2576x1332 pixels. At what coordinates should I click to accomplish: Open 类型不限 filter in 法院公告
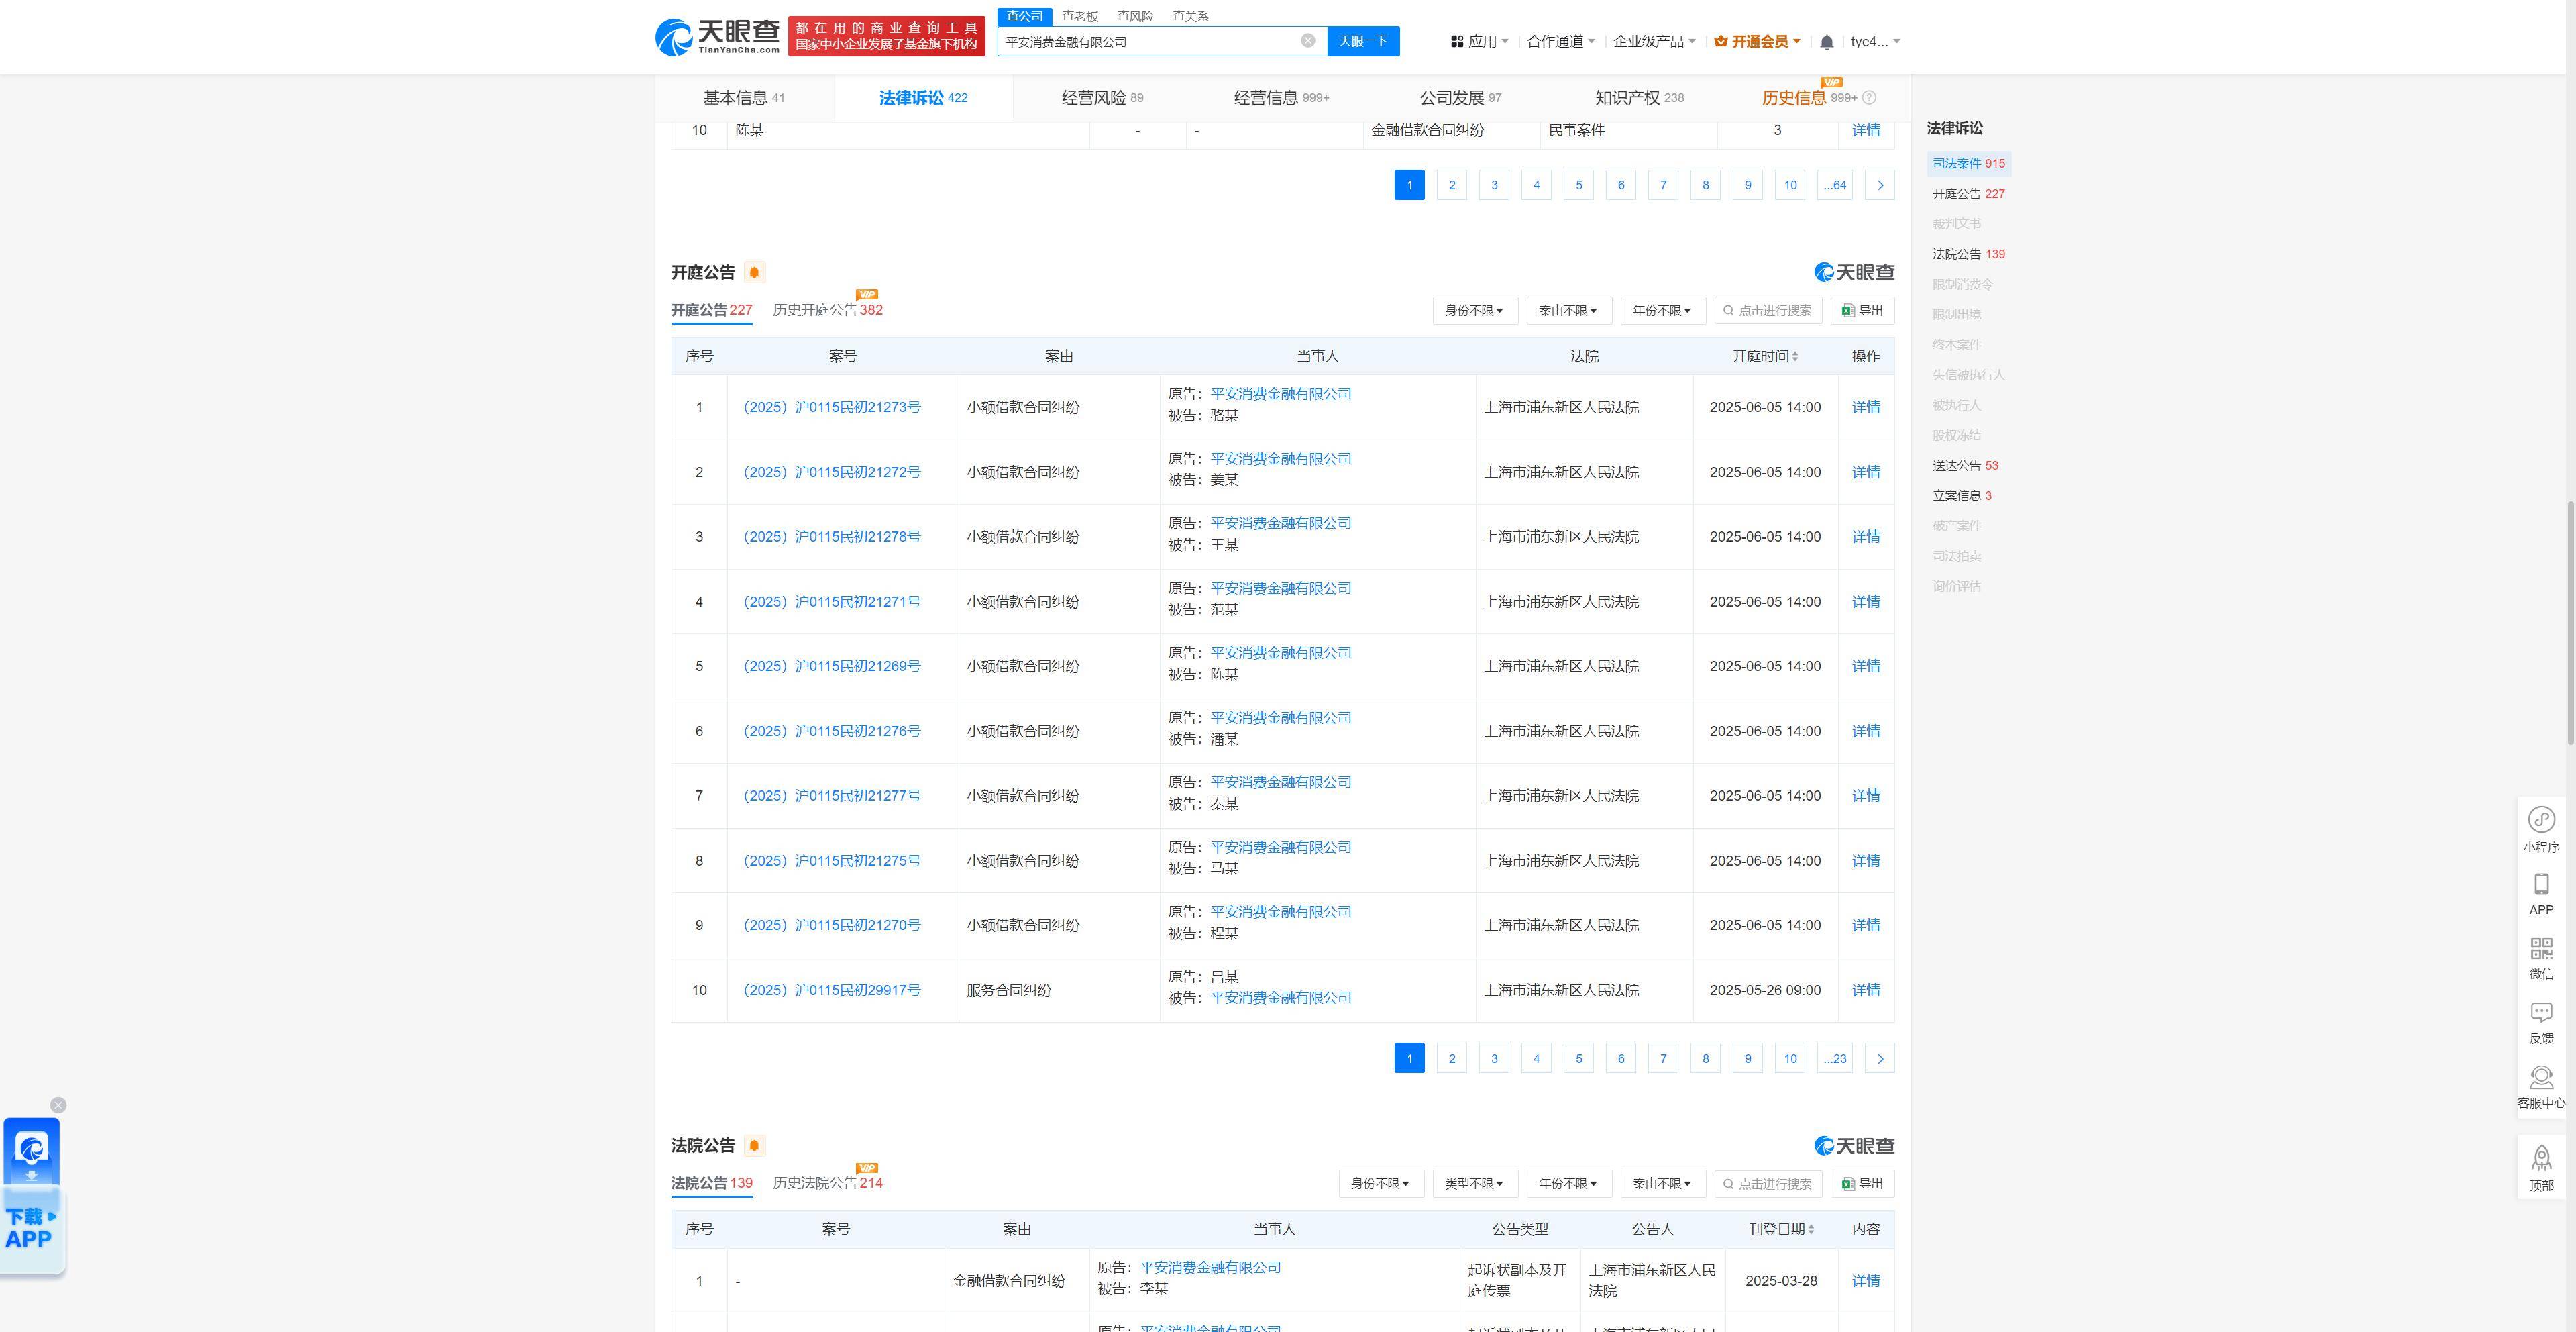[1475, 1183]
